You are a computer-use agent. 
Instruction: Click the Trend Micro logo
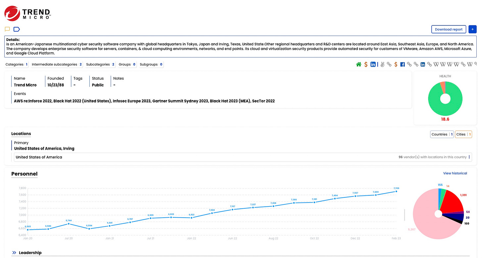click(28, 13)
